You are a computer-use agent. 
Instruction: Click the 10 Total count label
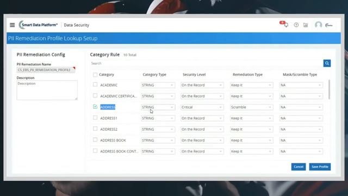pyautogui.click(x=130, y=55)
